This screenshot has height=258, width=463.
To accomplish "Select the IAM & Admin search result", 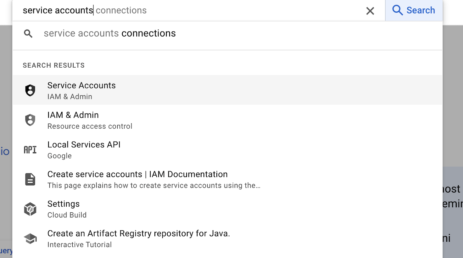I will (73, 115).
